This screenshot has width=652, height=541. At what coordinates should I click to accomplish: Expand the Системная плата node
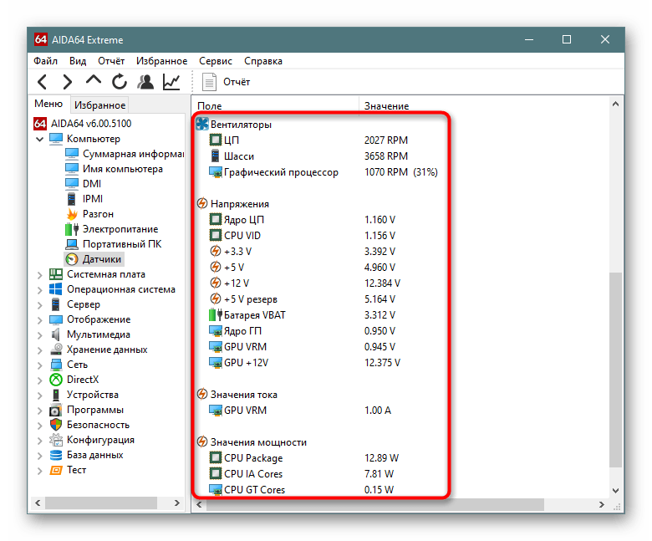pyautogui.click(x=39, y=275)
